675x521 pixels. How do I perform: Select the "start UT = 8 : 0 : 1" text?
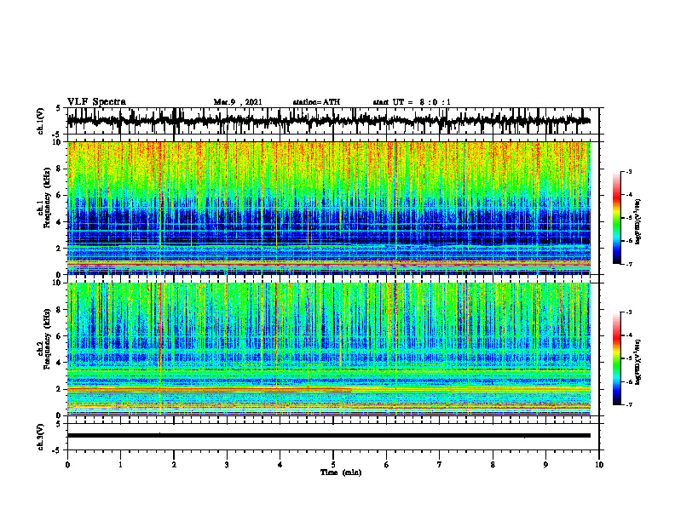tap(412, 102)
